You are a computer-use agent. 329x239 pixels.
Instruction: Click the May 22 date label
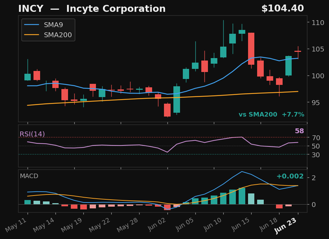(x=100, y=225)
